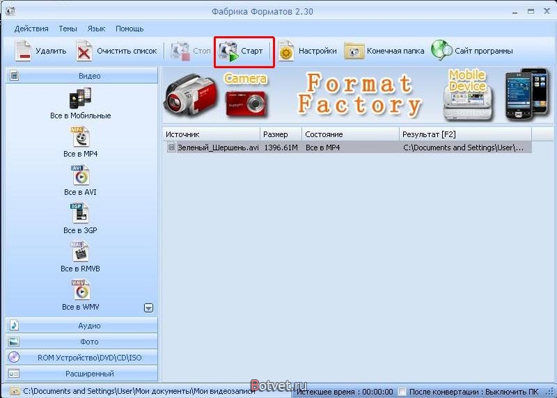Image resolution: width=557 pixels, height=398 pixels.
Task: Click the Format Factory banner logo
Action: (359, 95)
